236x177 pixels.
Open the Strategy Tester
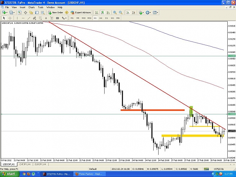[x=43, y=12]
